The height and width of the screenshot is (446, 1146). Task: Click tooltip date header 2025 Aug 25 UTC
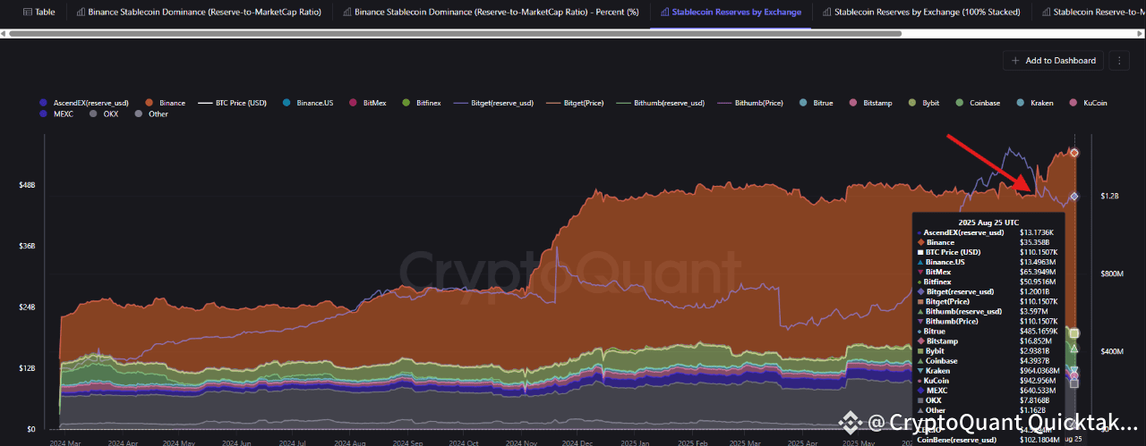coord(988,223)
